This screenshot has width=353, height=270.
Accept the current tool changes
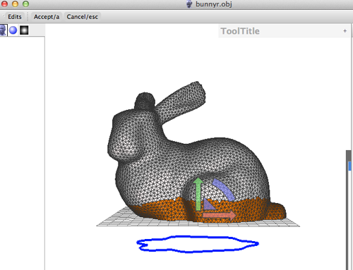(x=47, y=17)
